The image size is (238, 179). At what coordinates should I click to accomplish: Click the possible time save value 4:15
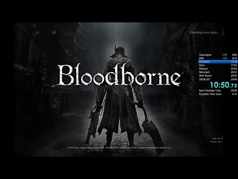(x=234, y=94)
